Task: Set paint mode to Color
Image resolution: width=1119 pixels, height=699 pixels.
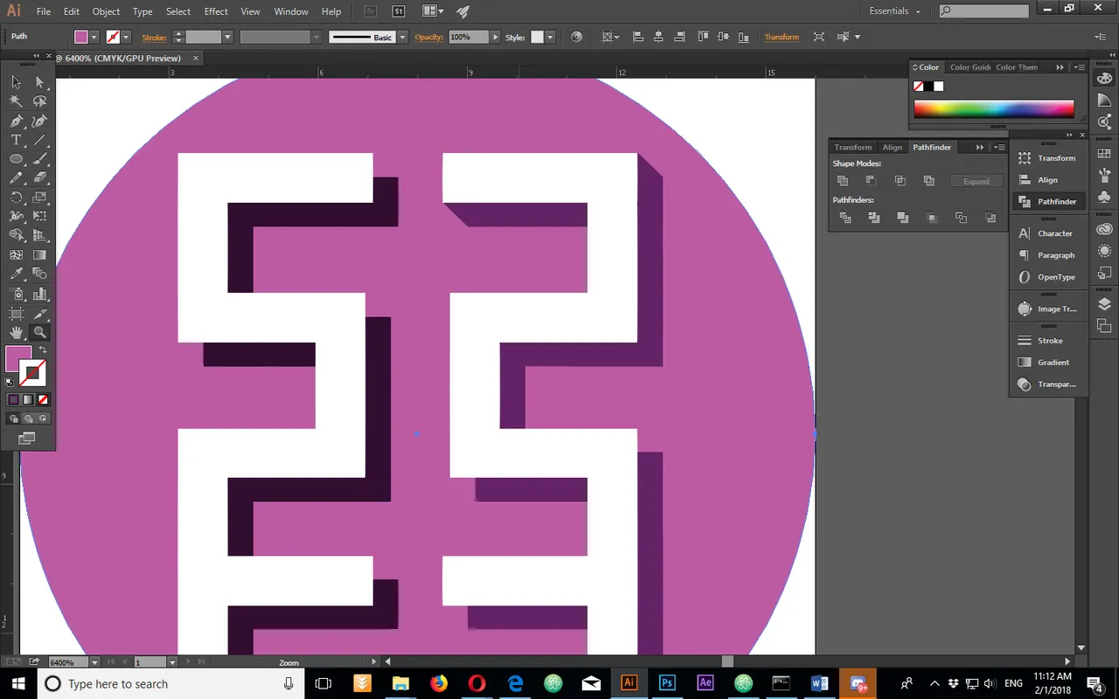Action: (x=13, y=399)
